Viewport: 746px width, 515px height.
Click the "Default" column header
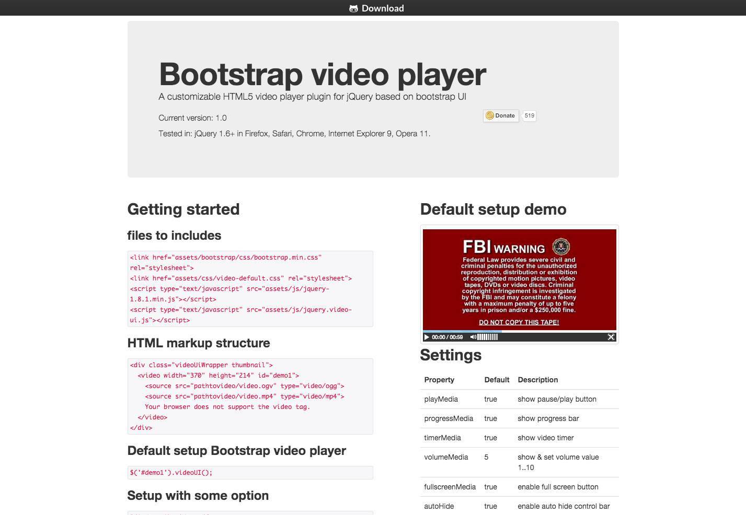tap(497, 380)
